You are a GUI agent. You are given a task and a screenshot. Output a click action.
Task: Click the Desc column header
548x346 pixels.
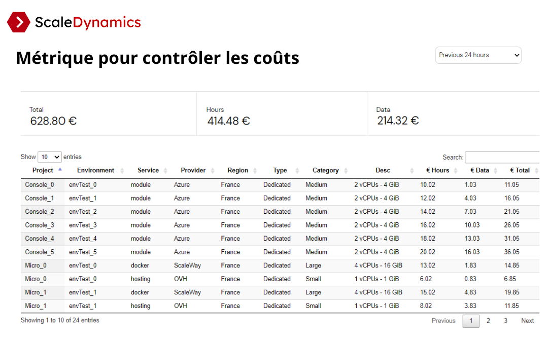[383, 170]
